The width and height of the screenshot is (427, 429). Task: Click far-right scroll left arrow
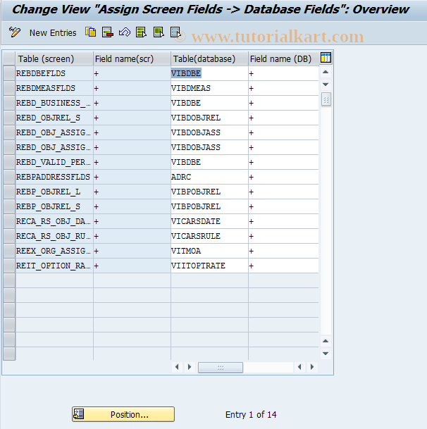tap(299, 367)
